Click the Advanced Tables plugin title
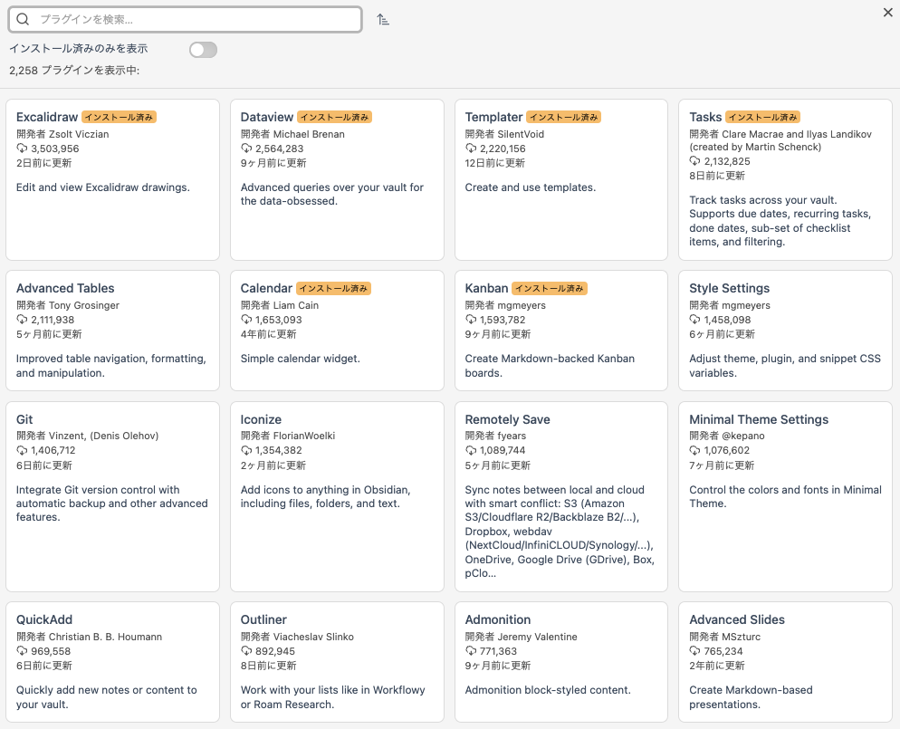 coord(65,288)
